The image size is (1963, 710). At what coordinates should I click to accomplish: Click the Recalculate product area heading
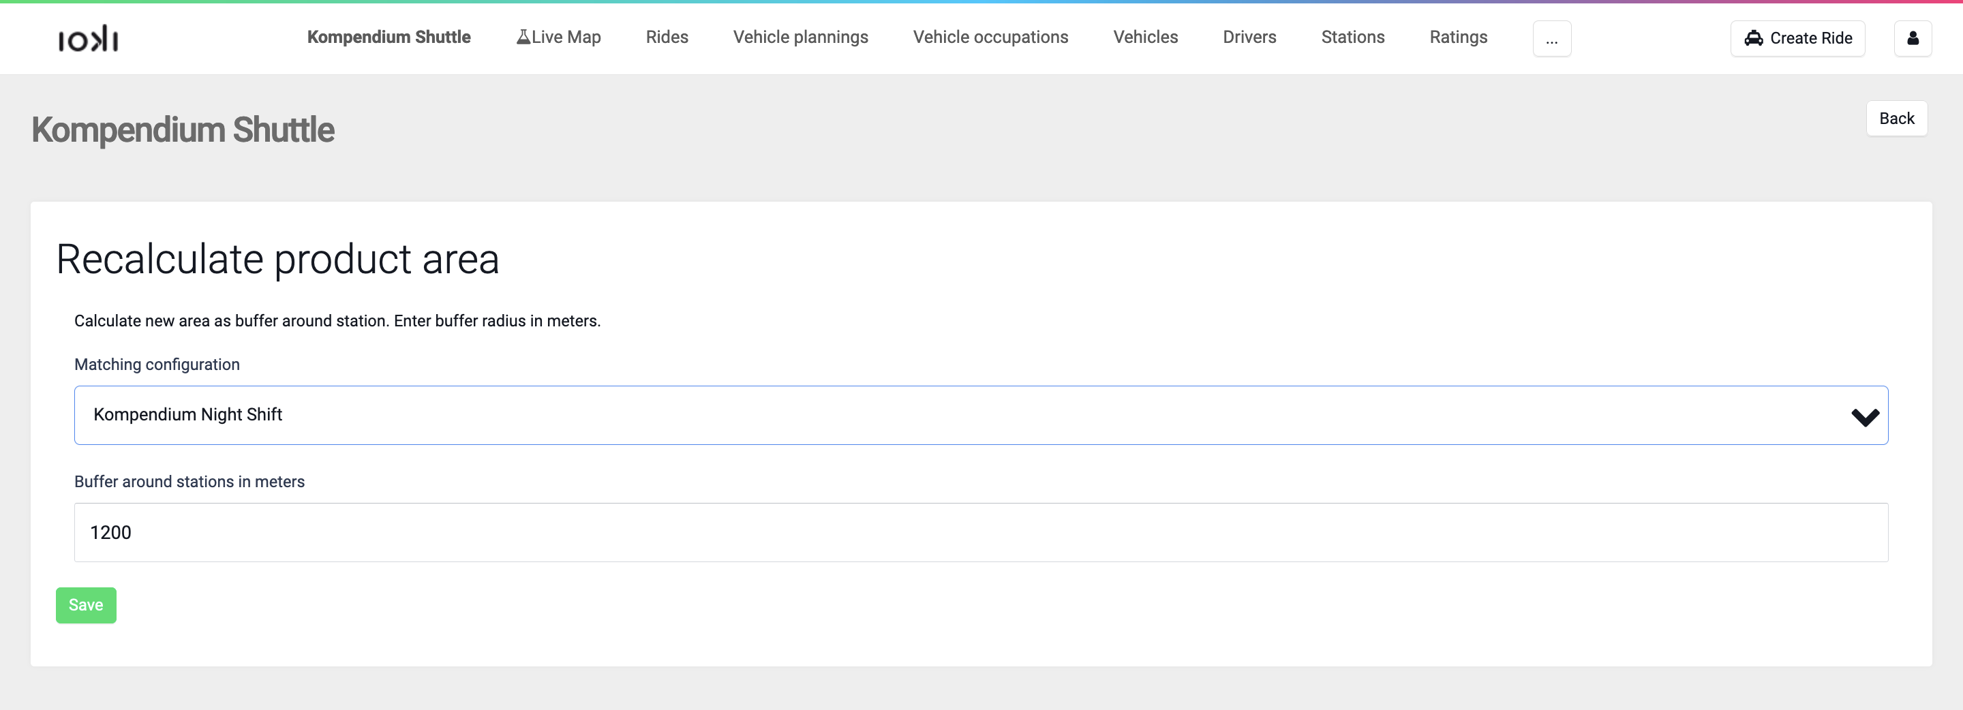(x=277, y=259)
